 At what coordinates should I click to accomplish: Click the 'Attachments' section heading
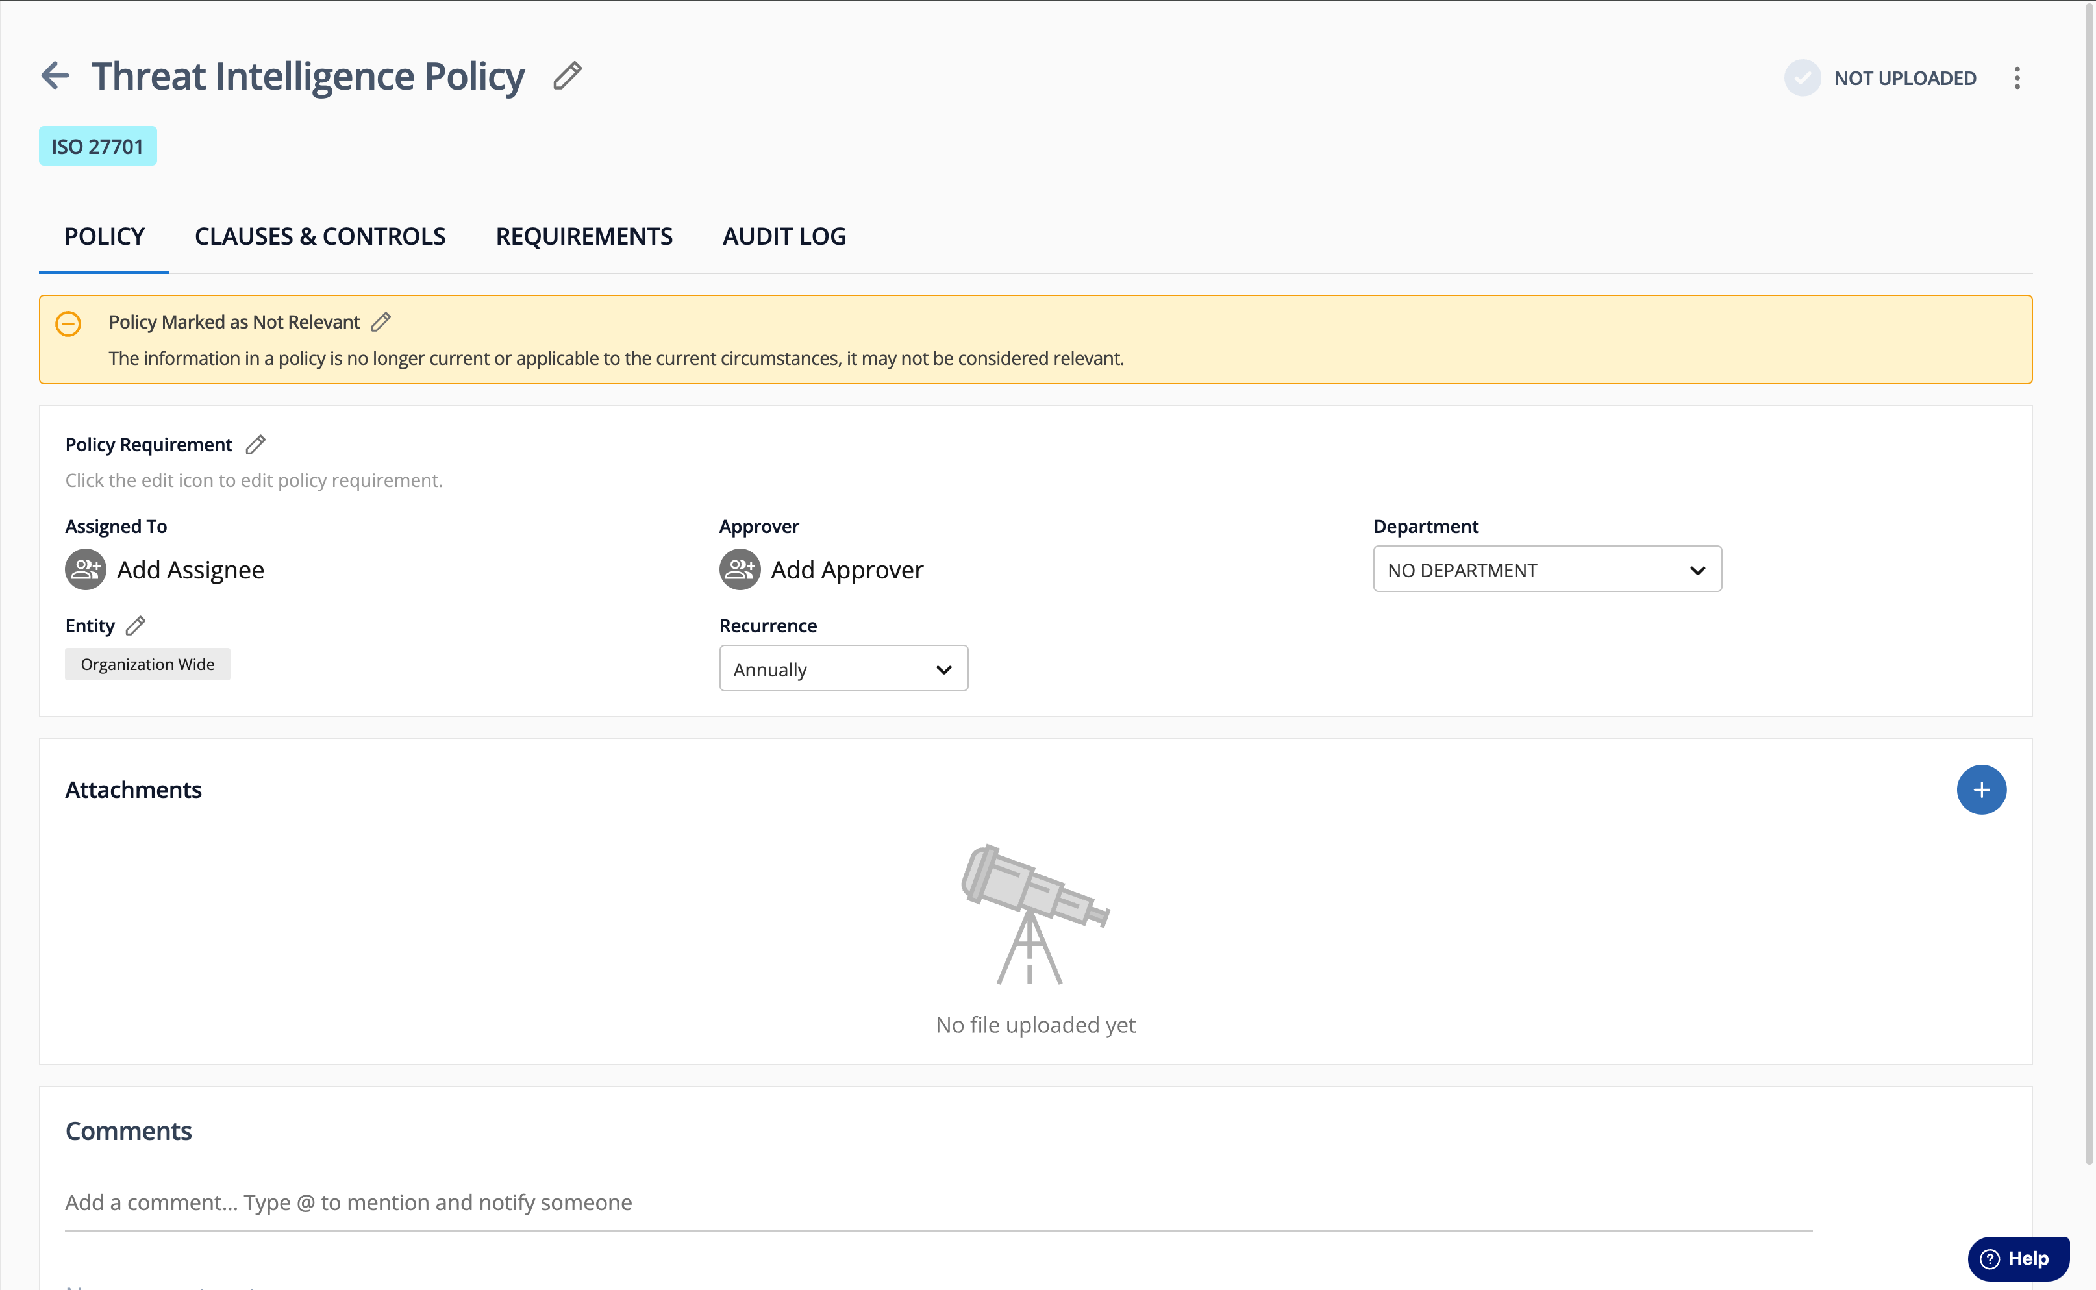(x=134, y=789)
